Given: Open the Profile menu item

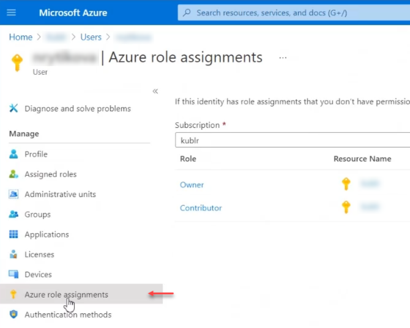Looking at the screenshot, I should (36, 154).
